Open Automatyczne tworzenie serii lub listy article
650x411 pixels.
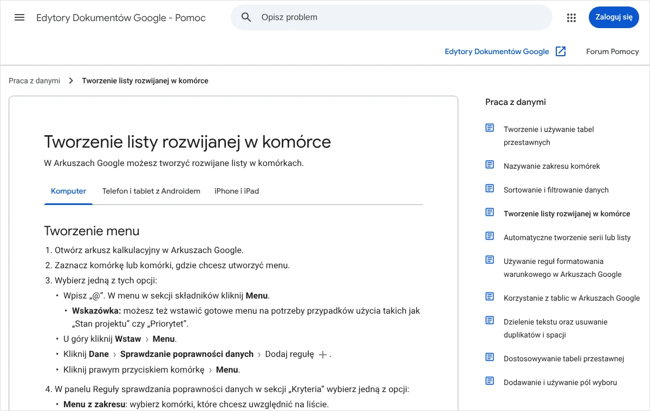pyautogui.click(x=567, y=237)
